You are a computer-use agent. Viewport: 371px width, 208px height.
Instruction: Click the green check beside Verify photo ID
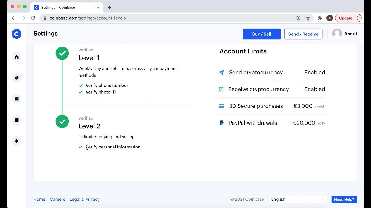click(81, 92)
